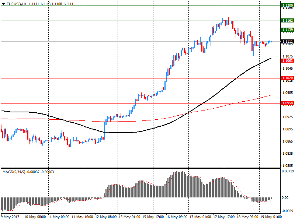Image resolution: width=295 pixels, height=221 pixels.
Task: Select the 9 May 2017 date label
Action: (10, 217)
